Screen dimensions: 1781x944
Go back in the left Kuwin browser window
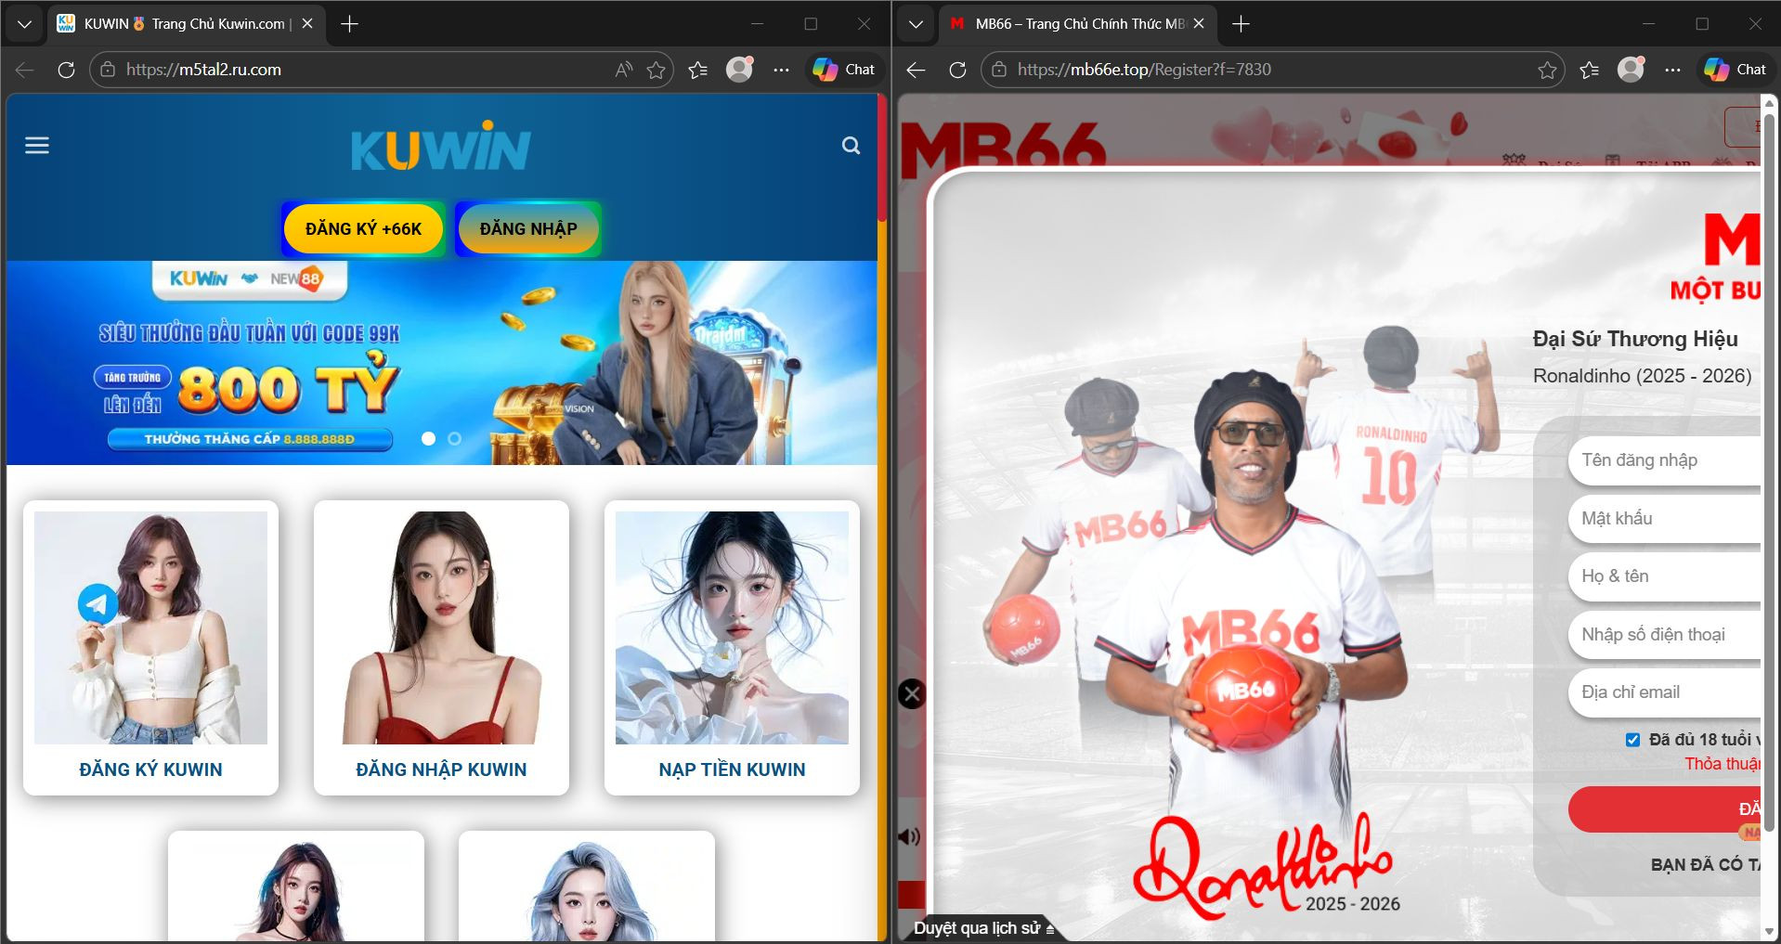pyautogui.click(x=25, y=70)
